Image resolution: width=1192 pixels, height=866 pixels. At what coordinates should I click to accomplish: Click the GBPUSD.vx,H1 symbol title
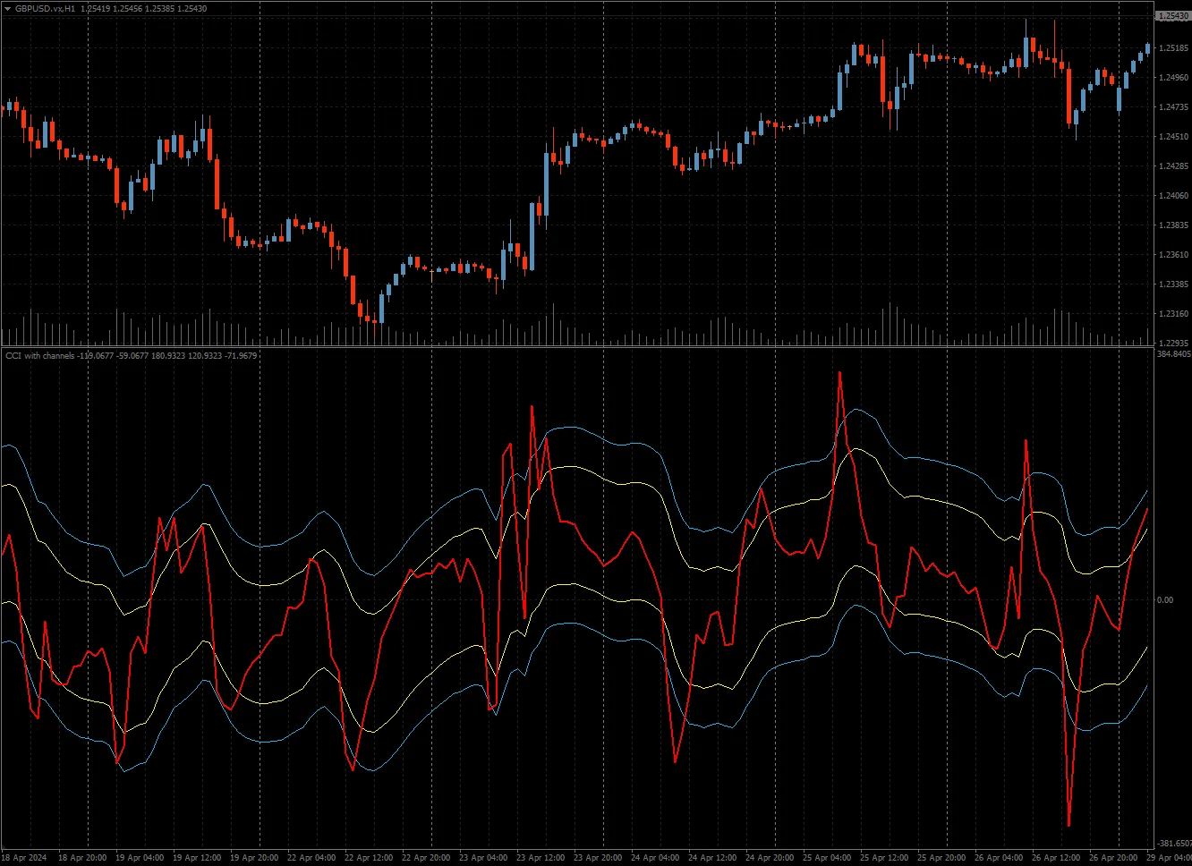point(45,8)
